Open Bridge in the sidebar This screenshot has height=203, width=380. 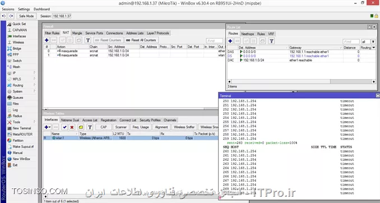[17, 48]
